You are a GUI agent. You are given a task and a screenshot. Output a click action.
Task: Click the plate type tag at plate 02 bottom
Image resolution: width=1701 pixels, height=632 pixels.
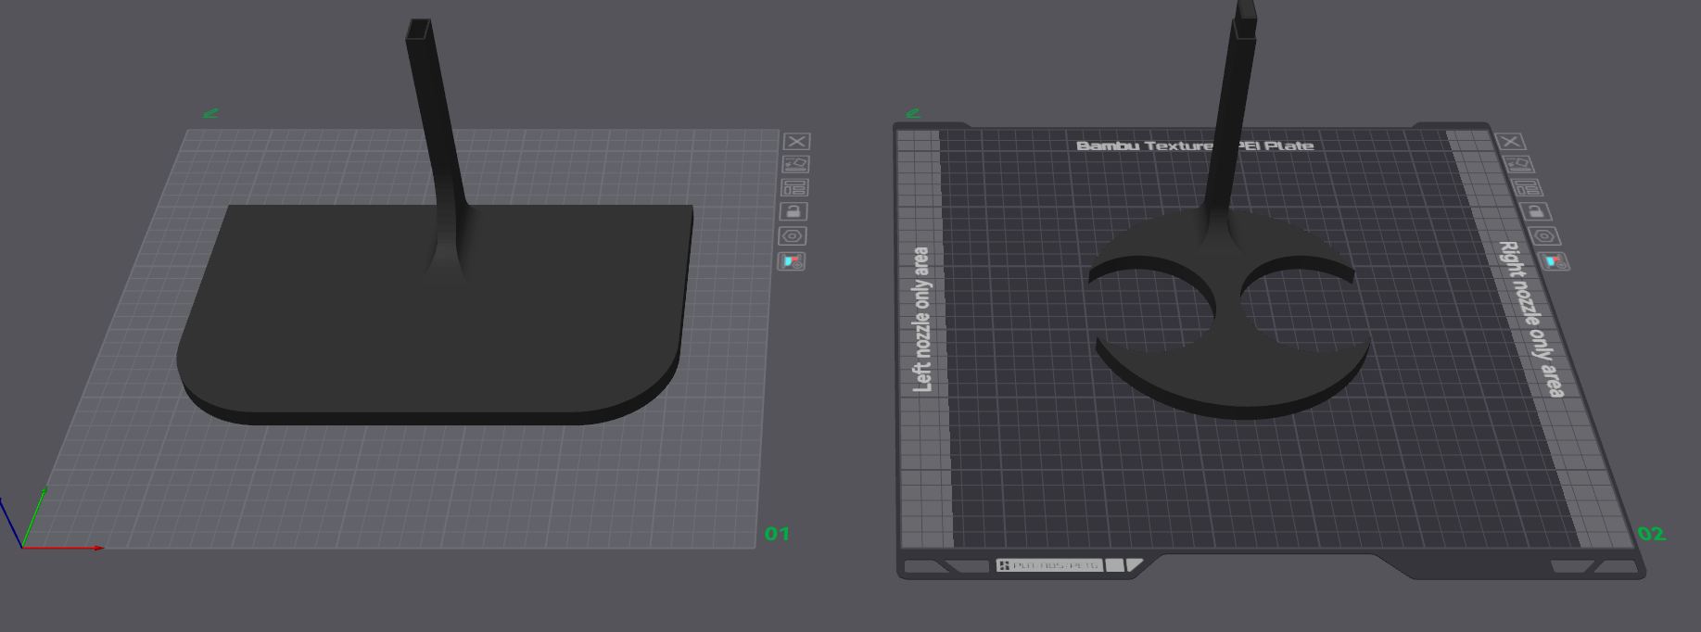1048,564
